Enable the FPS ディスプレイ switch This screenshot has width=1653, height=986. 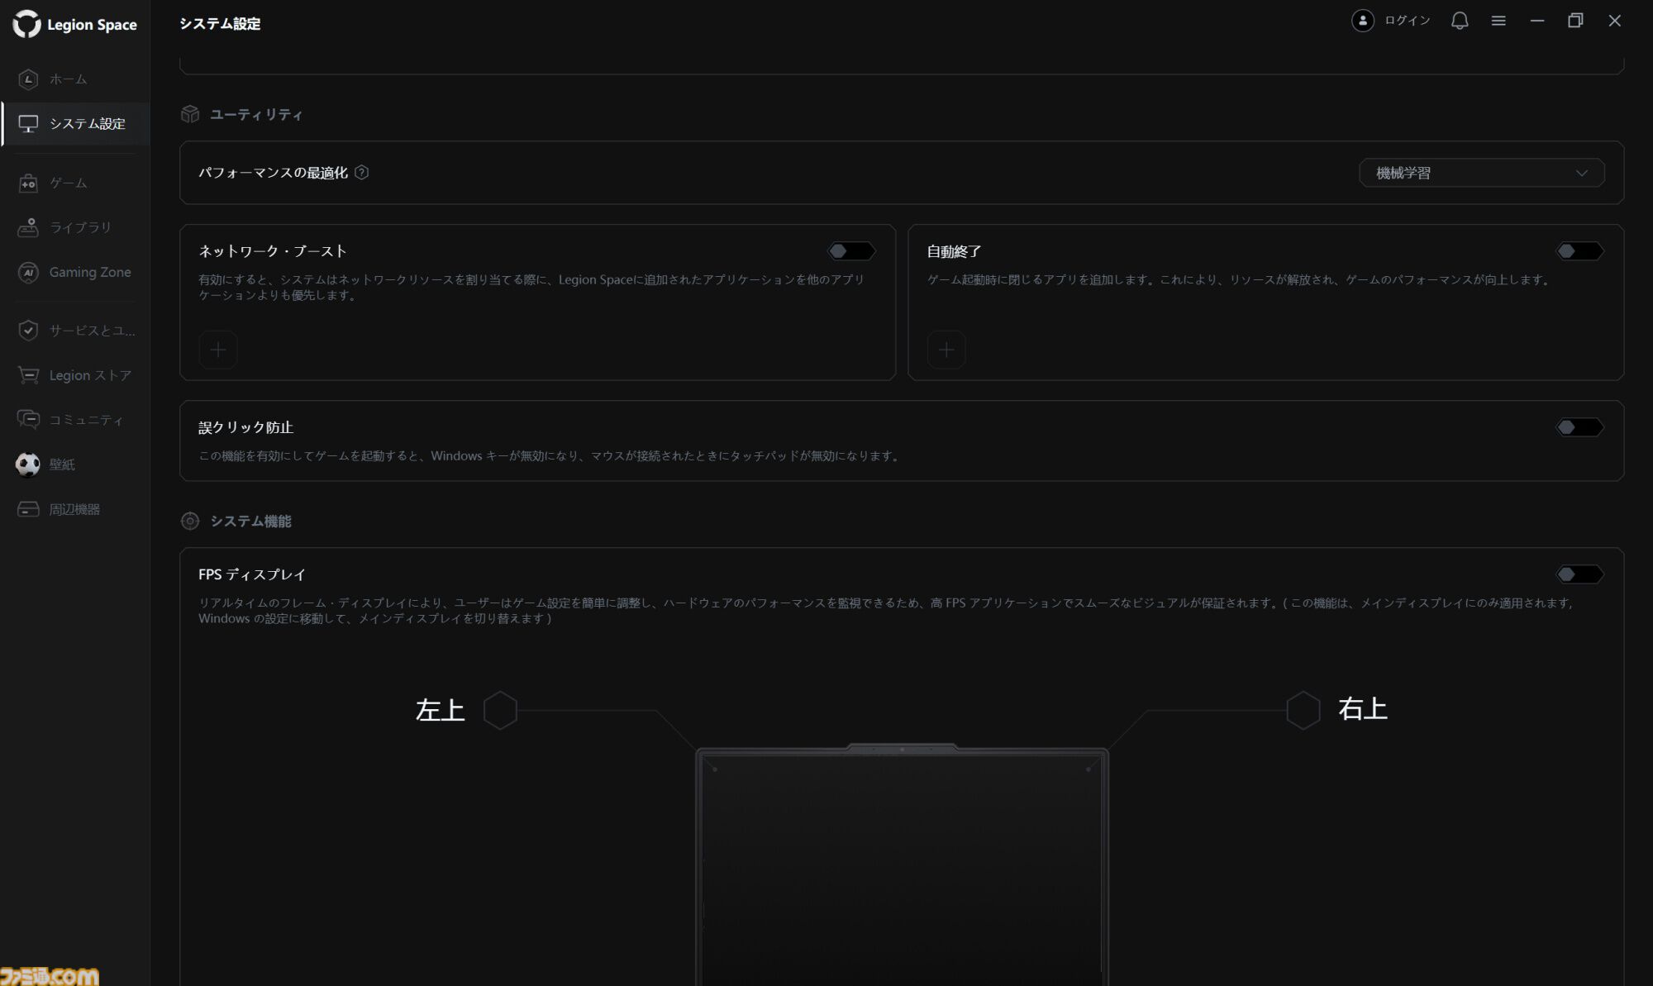1579,574
